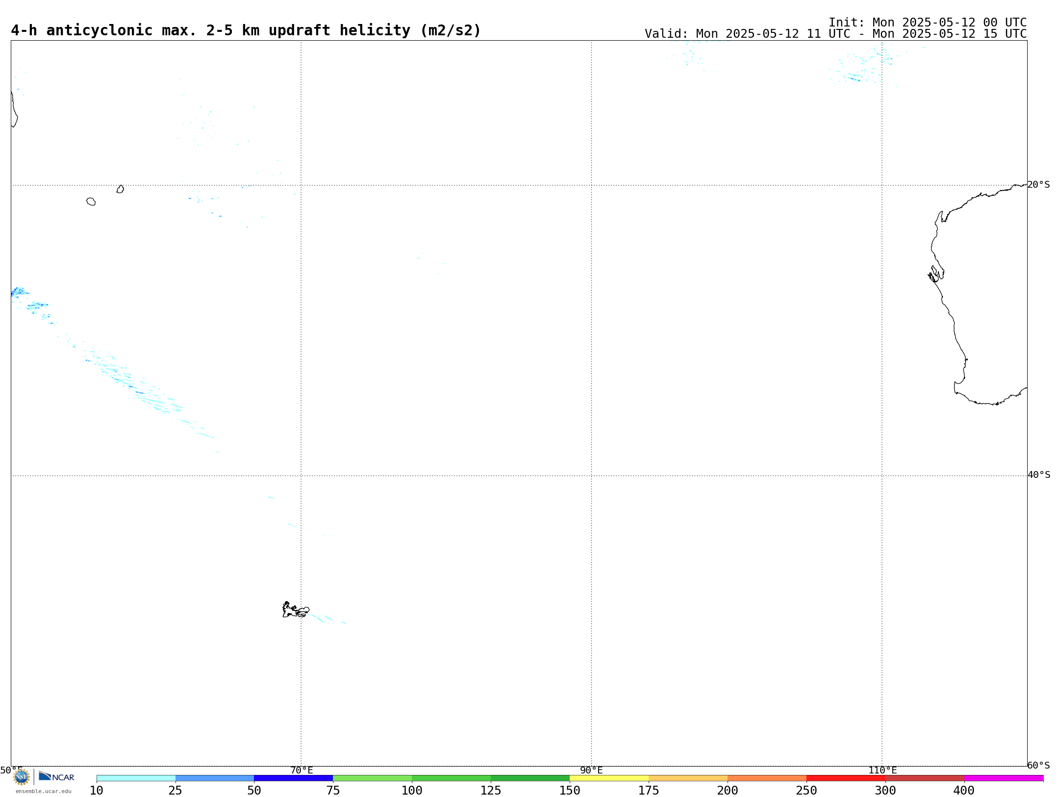This screenshot has height=797, width=1059.
Task: Click the 20°S latitude label
Action: [x=1039, y=185]
